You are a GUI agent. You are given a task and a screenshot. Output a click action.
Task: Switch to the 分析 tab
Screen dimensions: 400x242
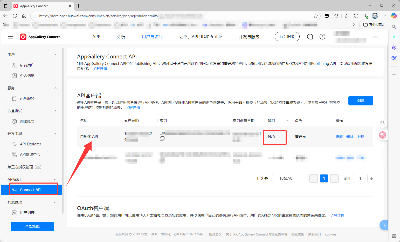coord(121,37)
